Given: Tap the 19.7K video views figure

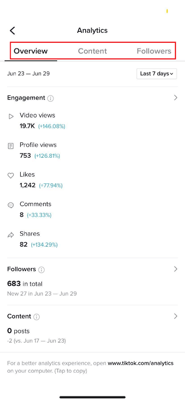Looking at the screenshot, I should pos(27,126).
